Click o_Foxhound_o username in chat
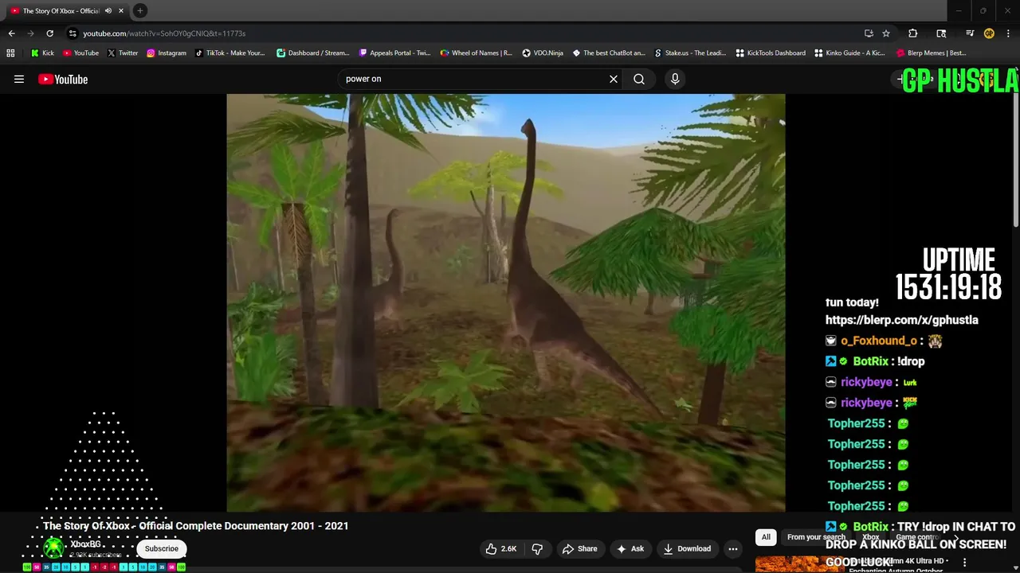The width and height of the screenshot is (1020, 573). pos(878,341)
